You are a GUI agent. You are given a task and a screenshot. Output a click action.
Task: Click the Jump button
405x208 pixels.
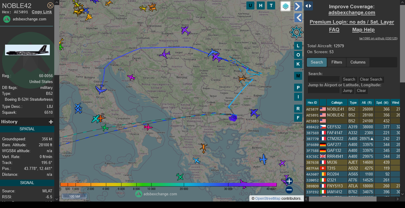click(x=347, y=91)
